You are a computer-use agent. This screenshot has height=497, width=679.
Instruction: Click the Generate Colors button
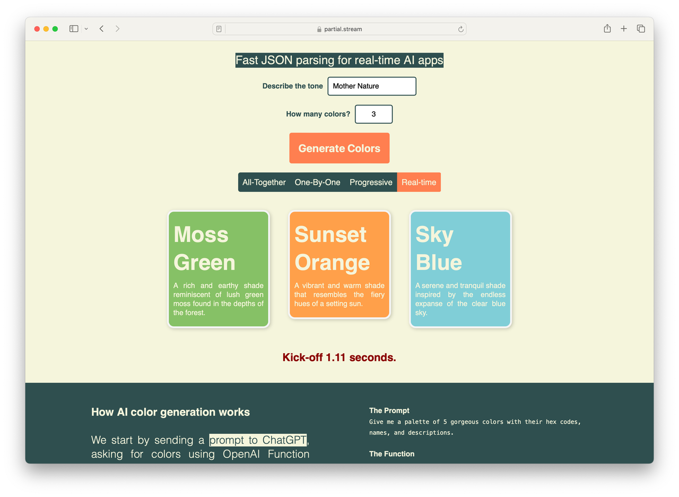(x=339, y=148)
